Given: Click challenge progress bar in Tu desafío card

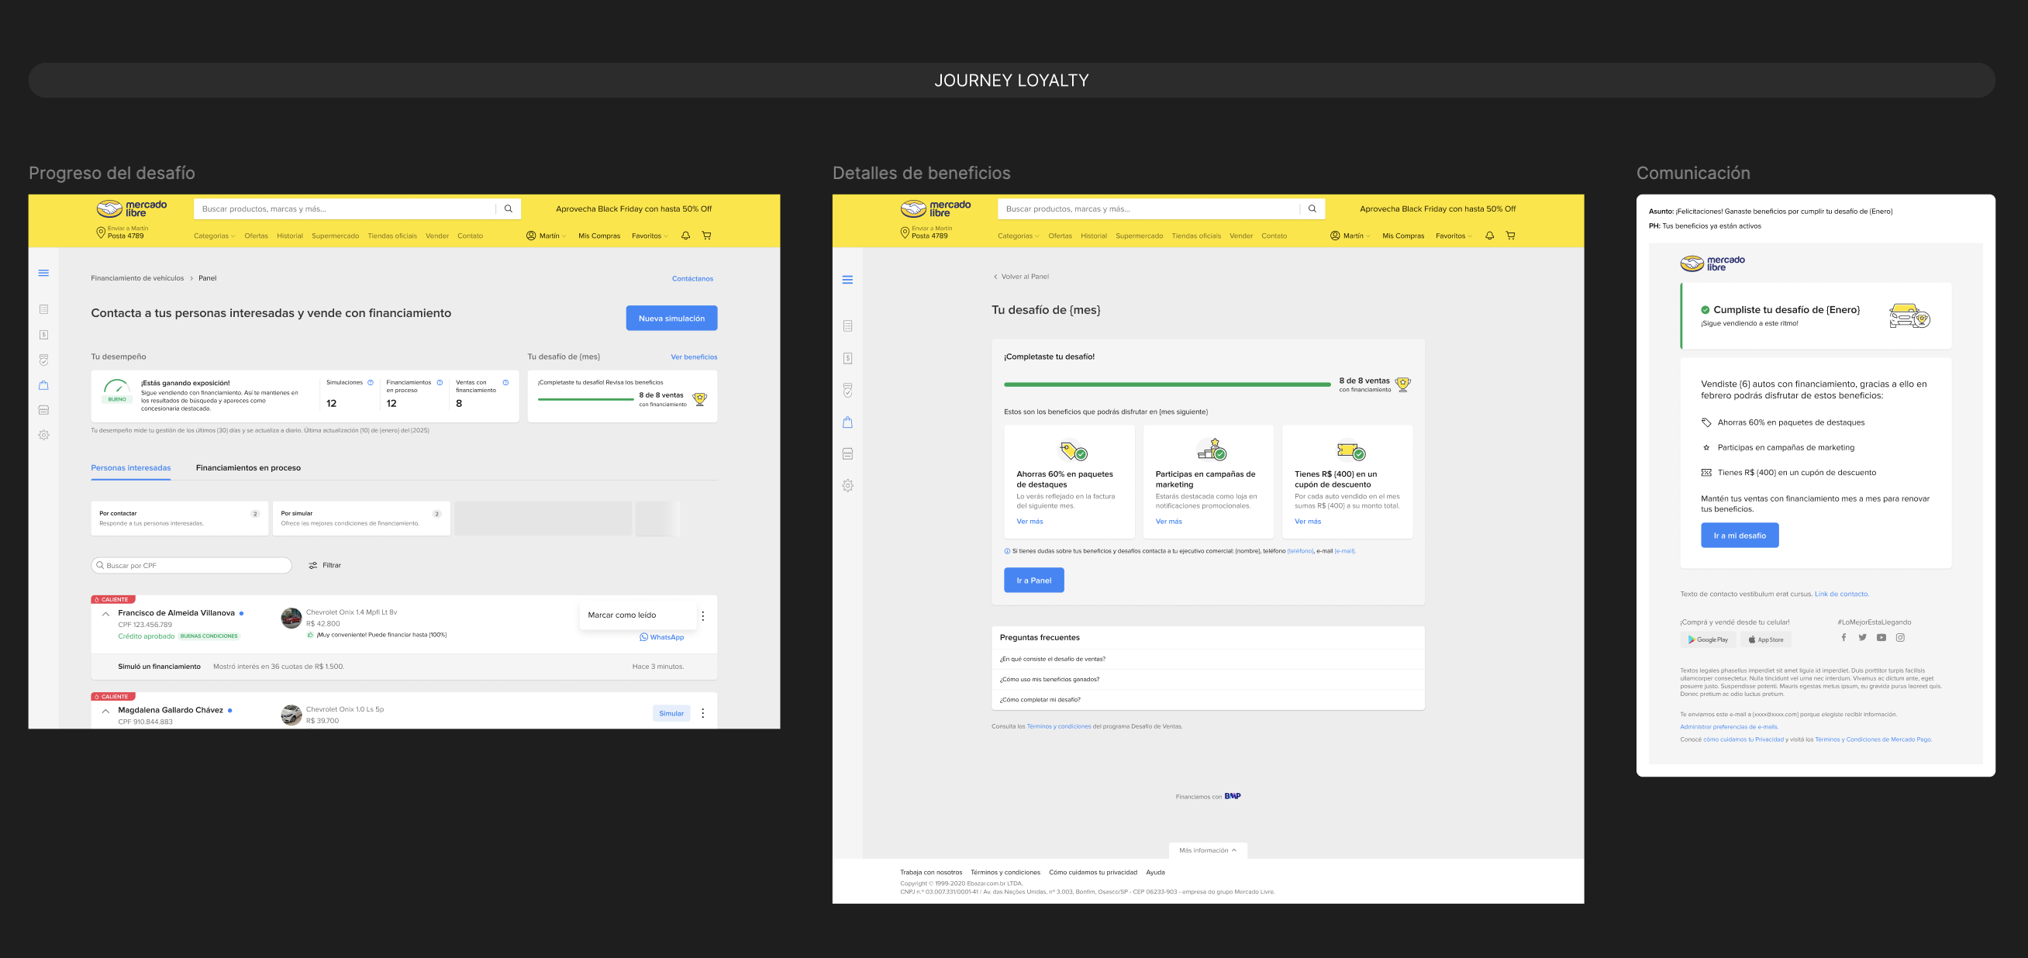Looking at the screenshot, I should [x=586, y=400].
